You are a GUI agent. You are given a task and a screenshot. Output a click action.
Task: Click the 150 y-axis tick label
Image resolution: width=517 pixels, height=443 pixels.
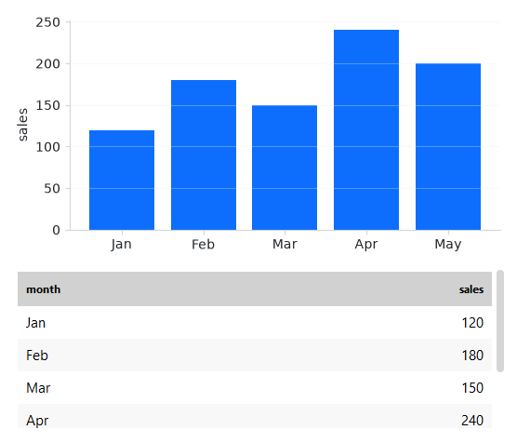click(x=48, y=106)
